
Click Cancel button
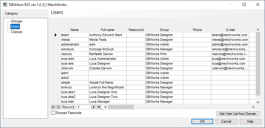click(226, 121)
